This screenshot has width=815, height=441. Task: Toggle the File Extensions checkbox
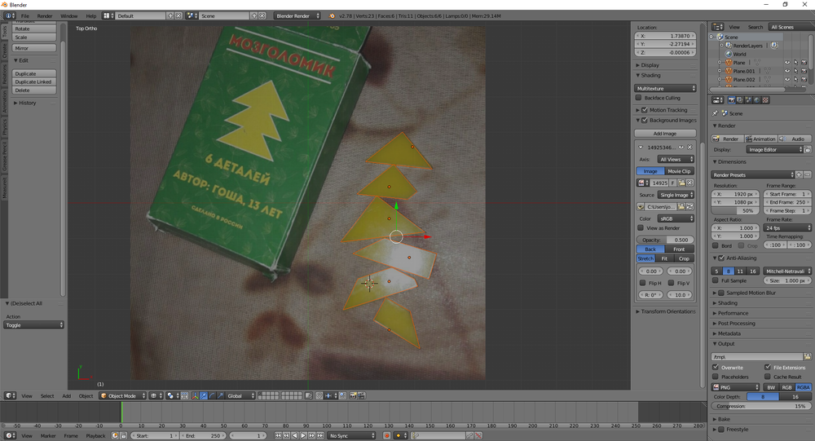pos(768,367)
